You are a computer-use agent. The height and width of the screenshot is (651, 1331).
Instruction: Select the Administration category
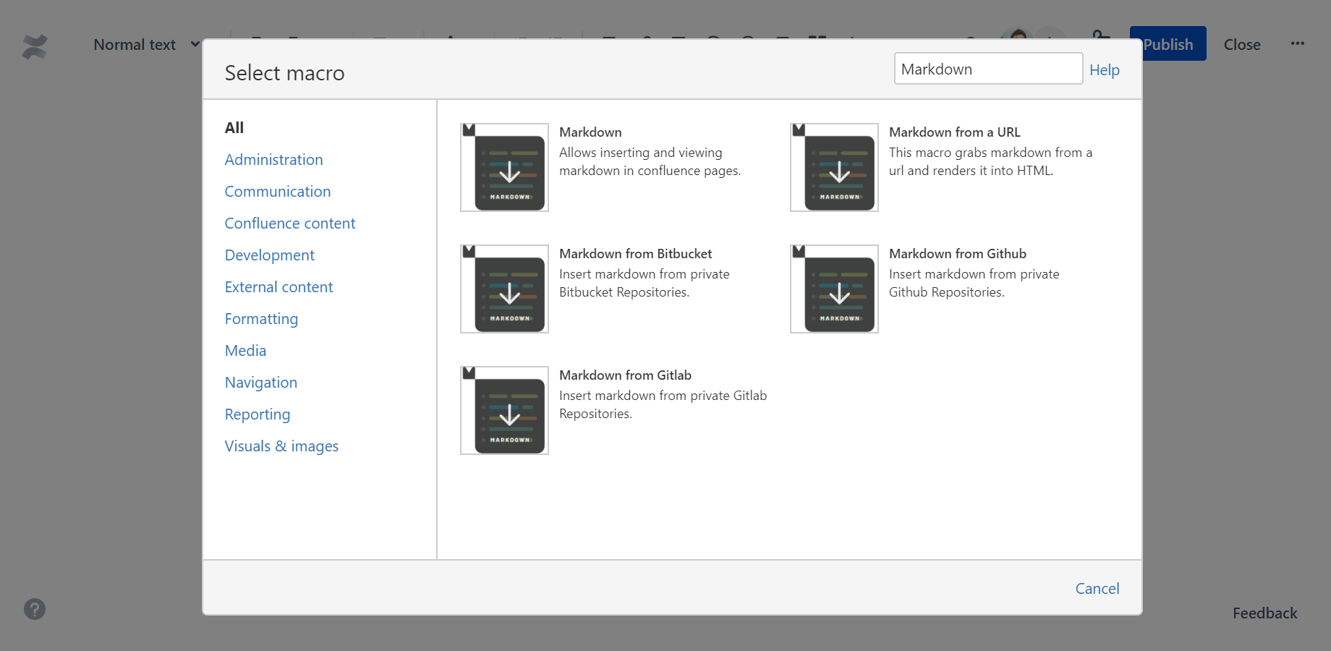(273, 160)
